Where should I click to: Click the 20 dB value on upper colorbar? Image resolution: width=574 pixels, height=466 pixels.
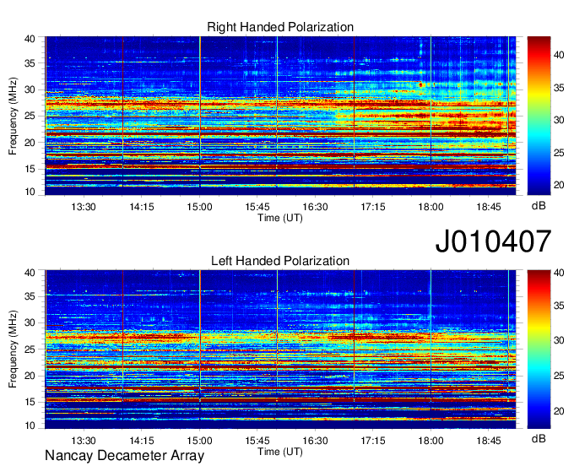pos(559,185)
